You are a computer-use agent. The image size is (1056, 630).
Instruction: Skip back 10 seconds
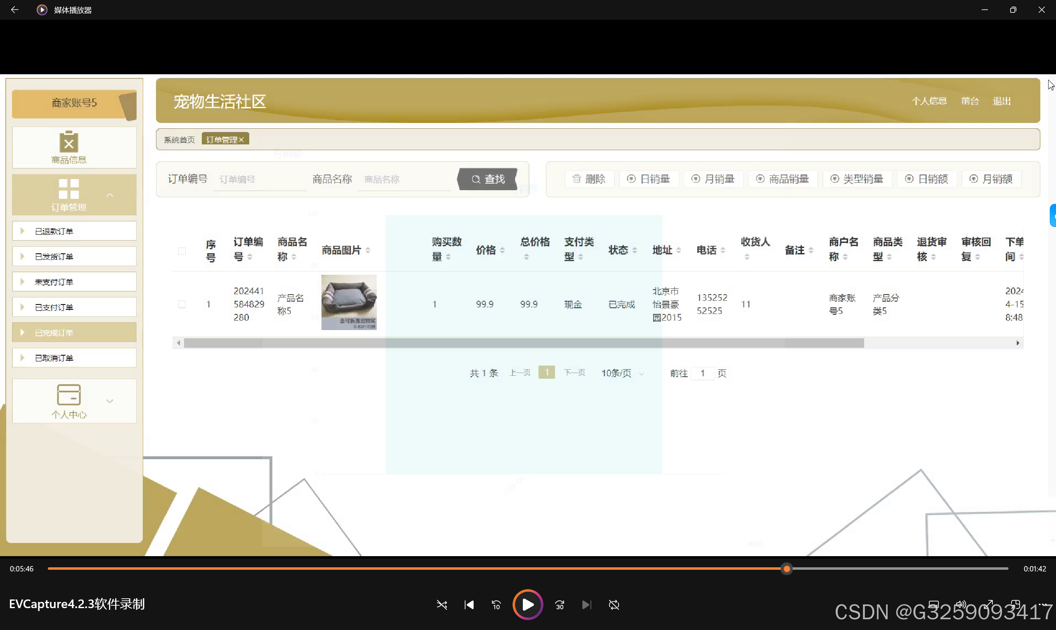point(496,604)
